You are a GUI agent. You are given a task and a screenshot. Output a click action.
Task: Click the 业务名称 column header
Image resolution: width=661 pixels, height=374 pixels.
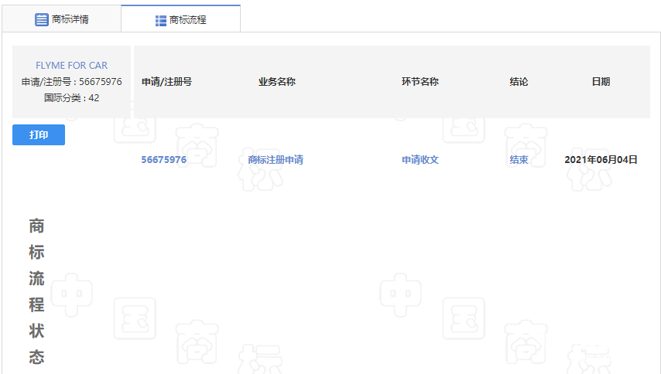tap(277, 82)
